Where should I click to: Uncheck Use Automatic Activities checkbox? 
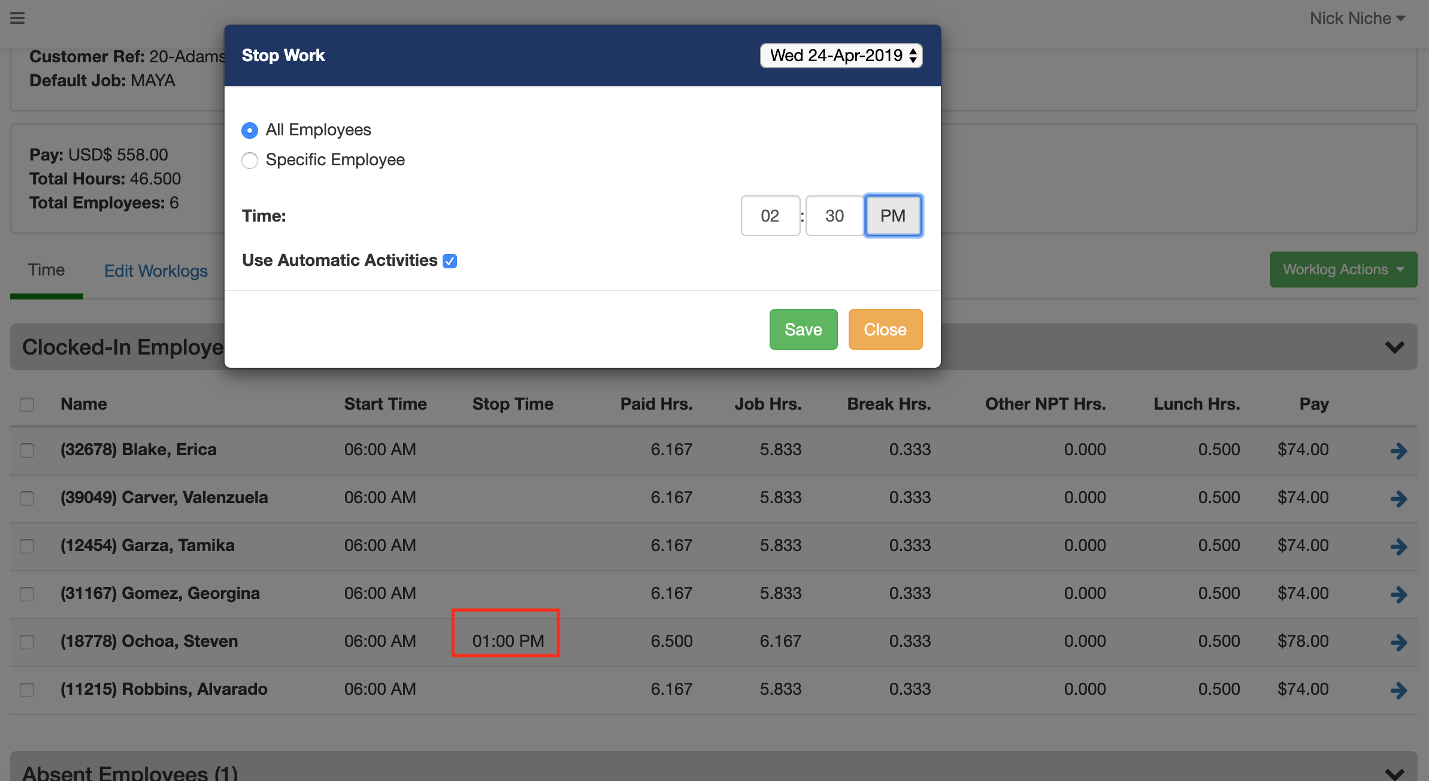coord(450,261)
